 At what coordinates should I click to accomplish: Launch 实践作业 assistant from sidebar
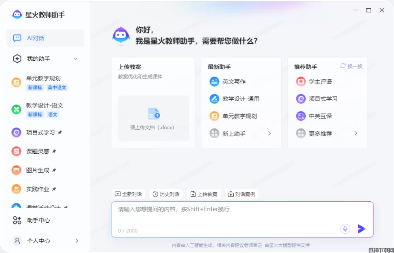[37, 189]
